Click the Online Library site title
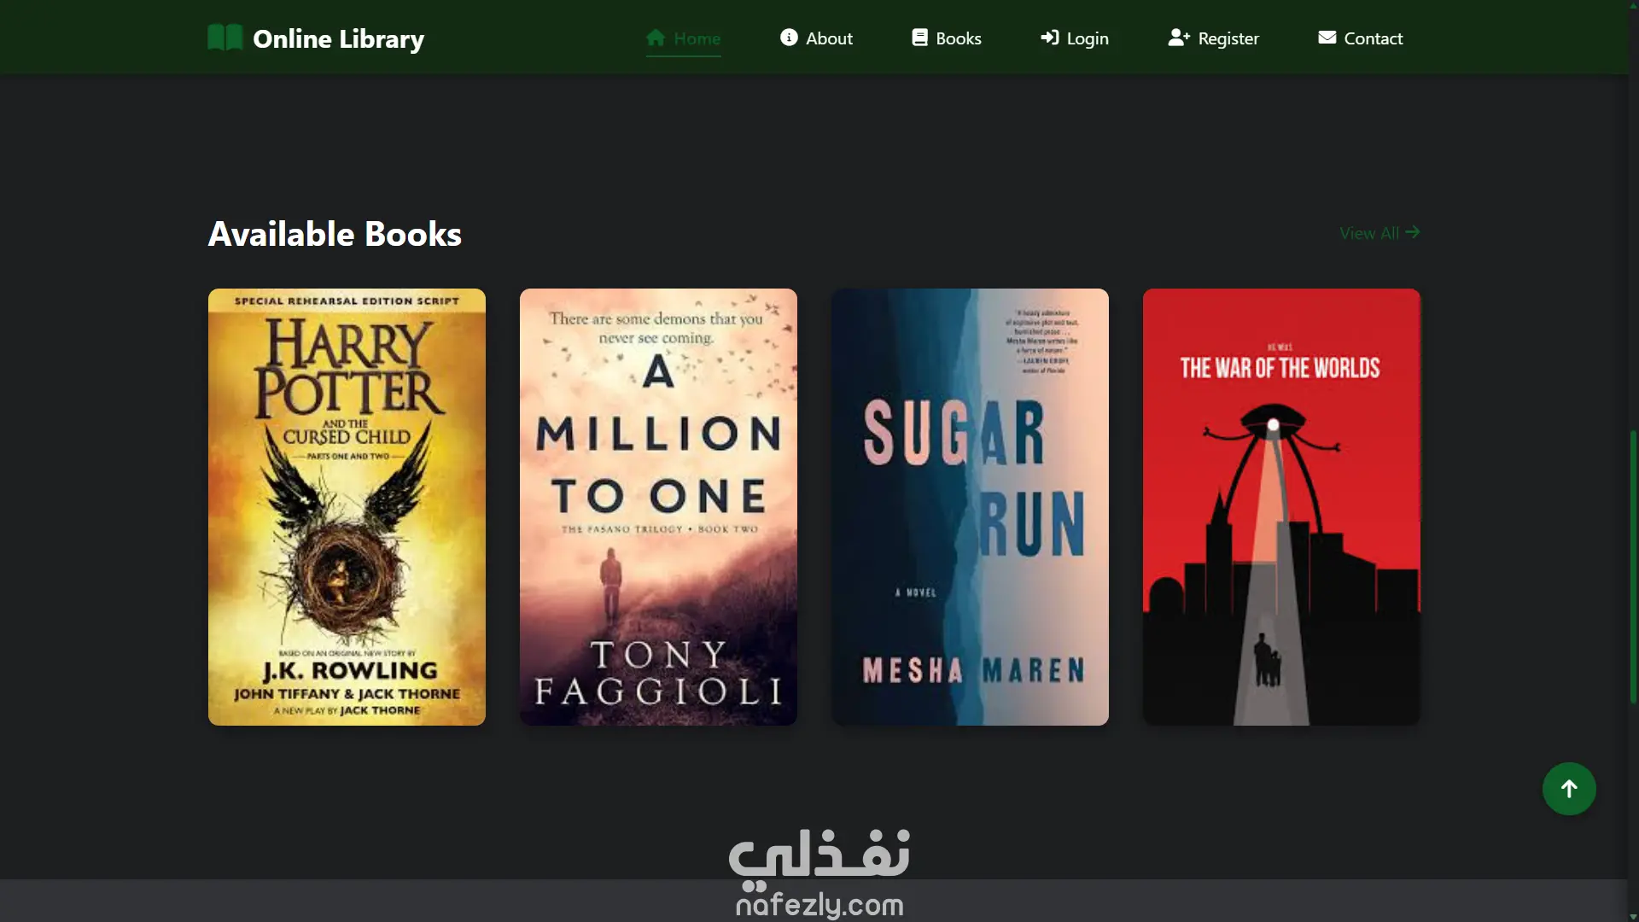Screen dimensions: 1639x922 pos(338,39)
